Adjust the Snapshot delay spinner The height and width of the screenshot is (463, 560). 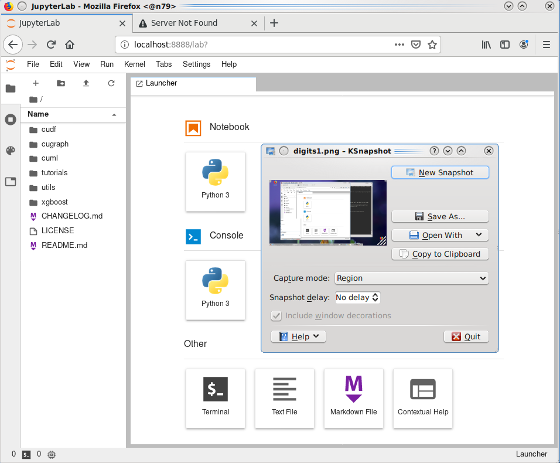point(375,297)
